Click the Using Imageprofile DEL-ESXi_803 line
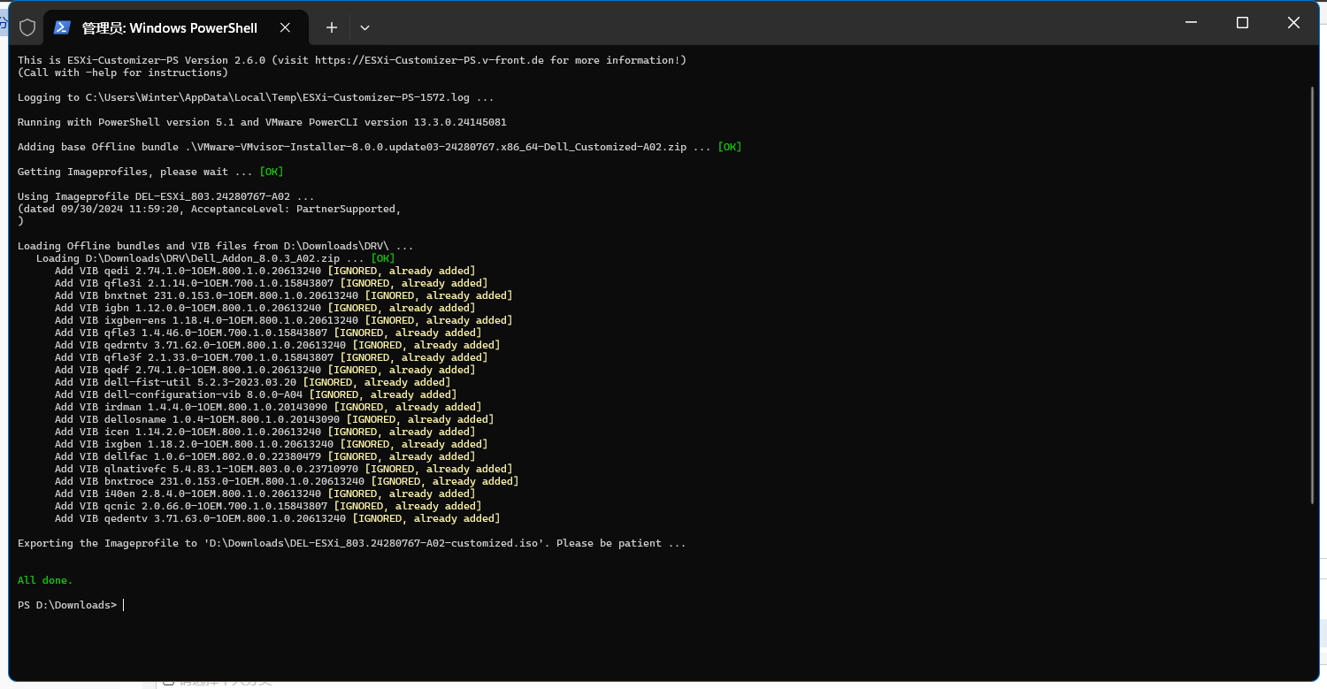Image resolution: width=1327 pixels, height=689 pixels. [165, 196]
